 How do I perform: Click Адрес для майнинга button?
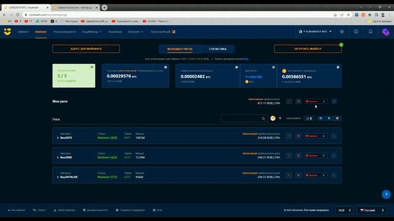[x=86, y=49]
